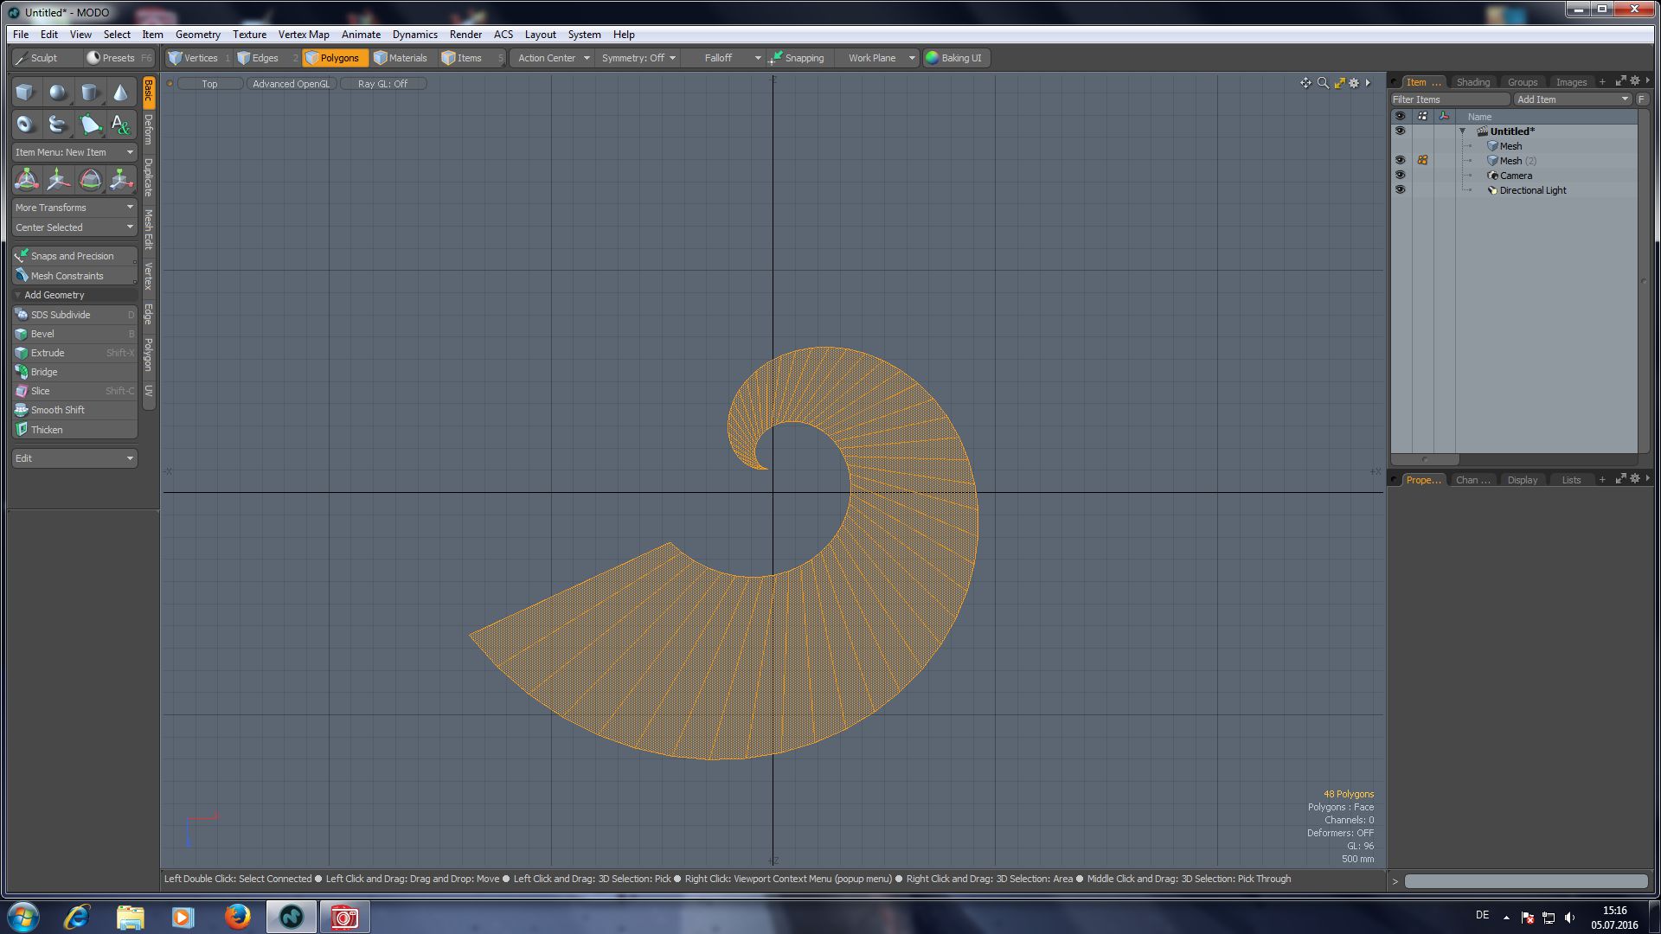Open Firefox from the taskbar
The image size is (1661, 934).
(237, 917)
